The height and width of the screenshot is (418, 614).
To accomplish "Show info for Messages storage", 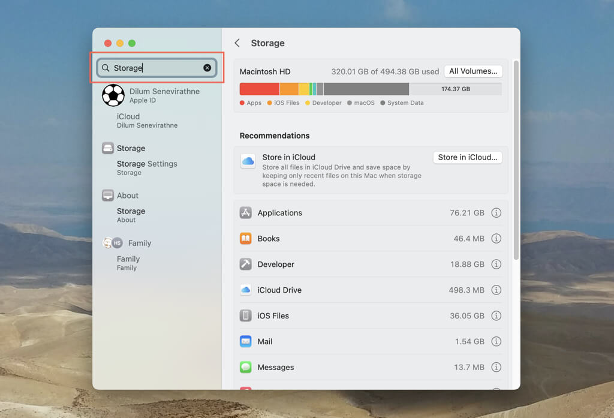I will 496,367.
